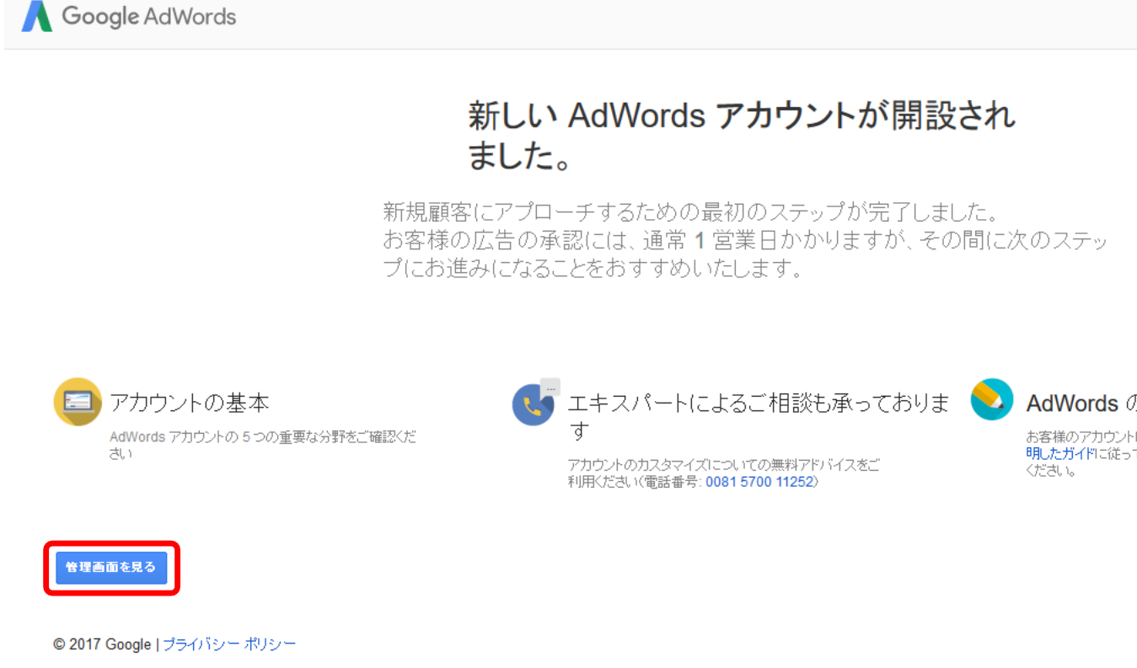This screenshot has width=1137, height=668.
Task: Click the pencil guide icon
Action: (x=992, y=399)
